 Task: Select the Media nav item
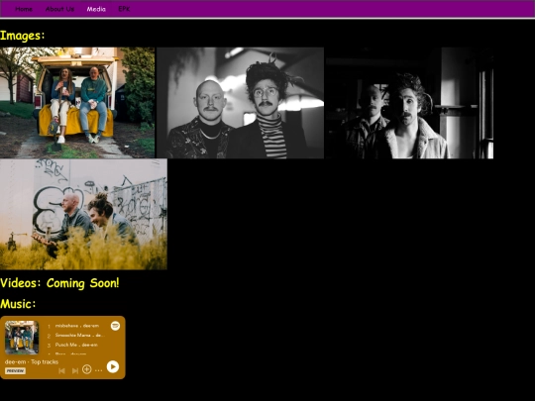point(96,9)
